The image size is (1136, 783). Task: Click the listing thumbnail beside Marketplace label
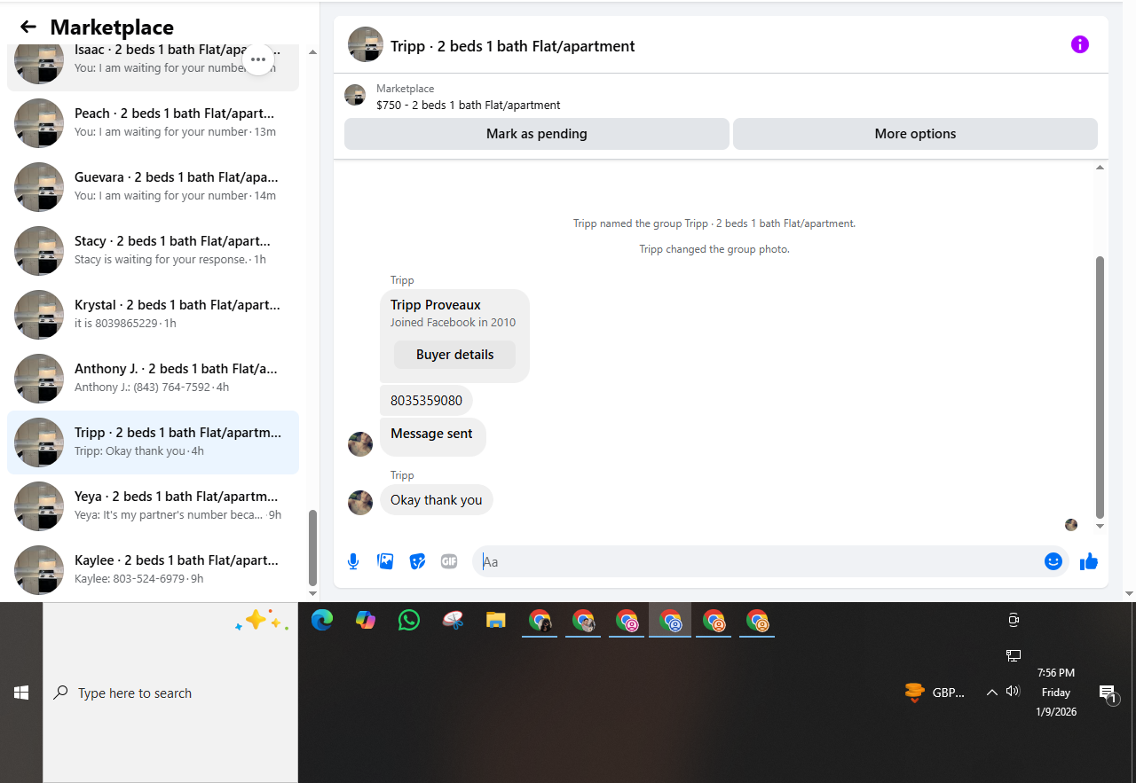[x=355, y=96]
